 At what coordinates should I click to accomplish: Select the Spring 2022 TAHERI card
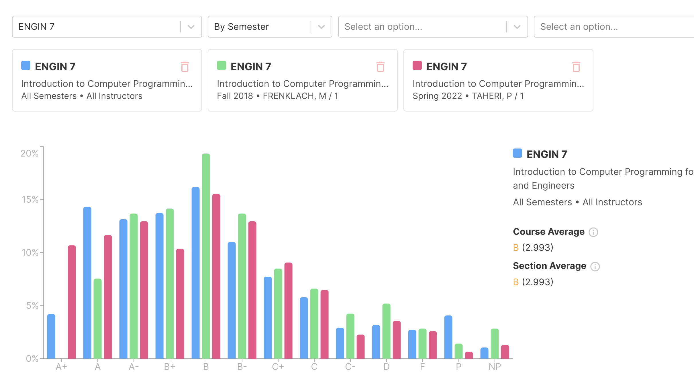click(x=498, y=86)
